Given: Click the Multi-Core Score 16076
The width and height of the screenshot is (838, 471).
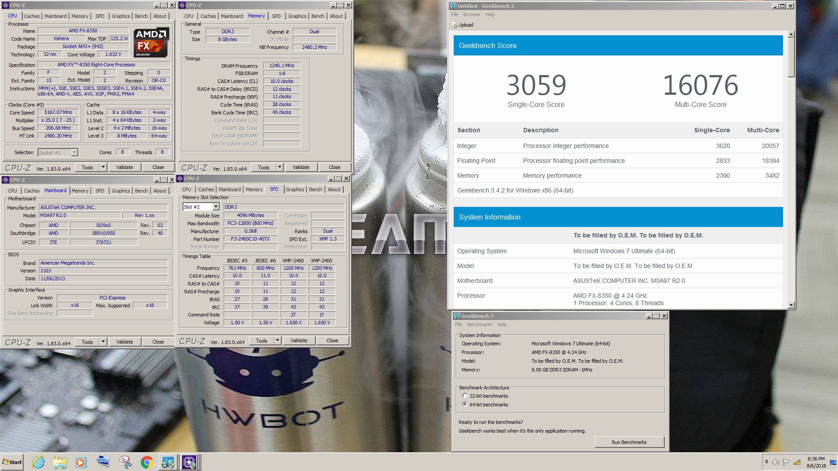Looking at the screenshot, I should 700,85.
